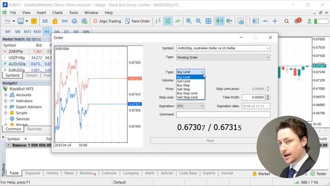Open the File menu

pyautogui.click(x=13, y=12)
